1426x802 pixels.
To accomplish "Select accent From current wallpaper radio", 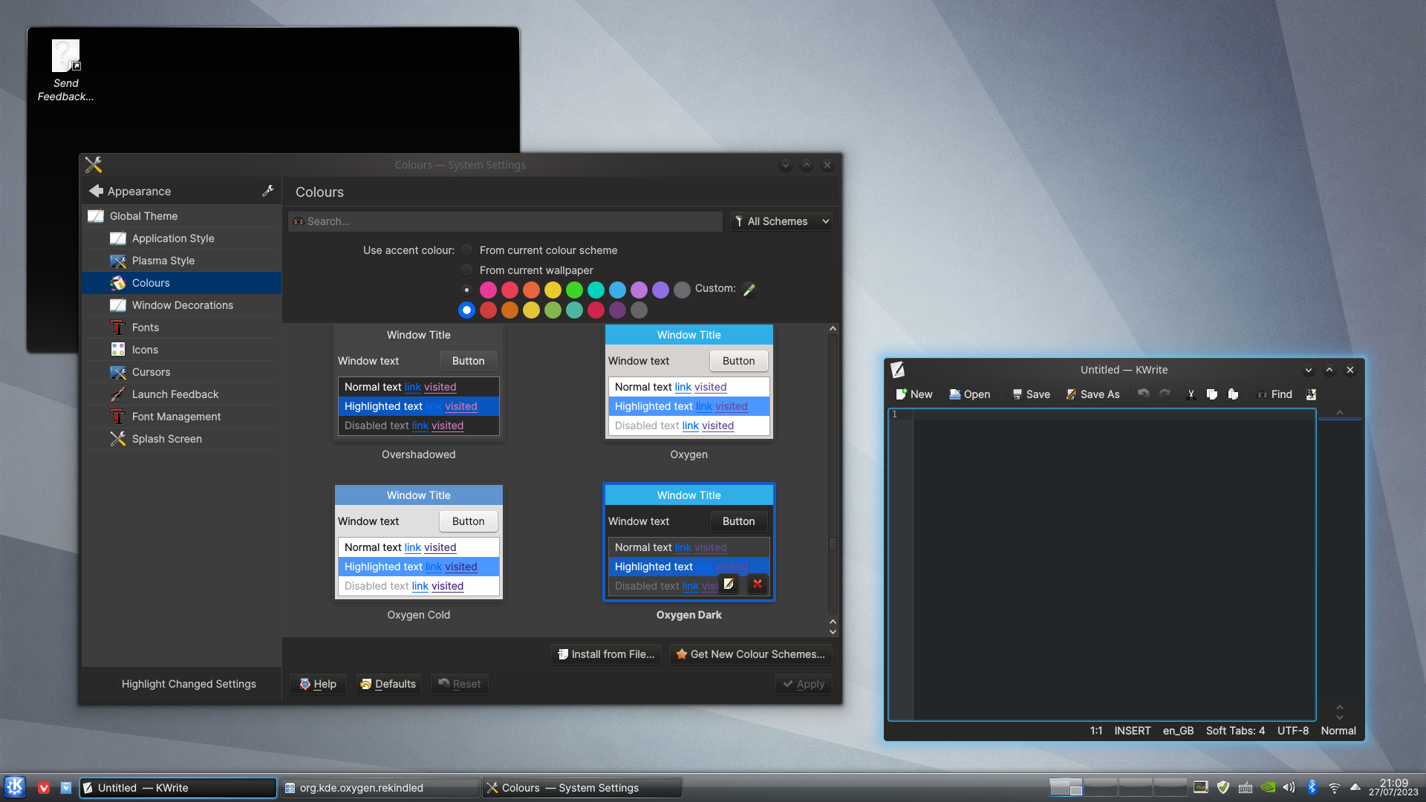I will click(466, 270).
